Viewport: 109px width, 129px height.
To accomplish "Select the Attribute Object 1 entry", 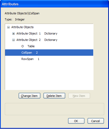I will pos(29,33).
